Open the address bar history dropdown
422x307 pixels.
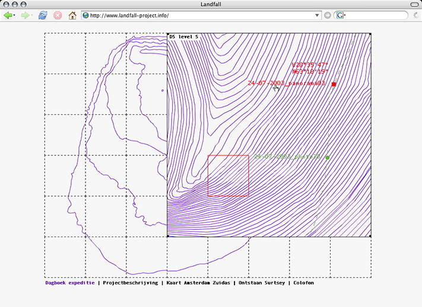[x=318, y=15]
